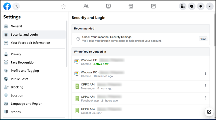Viewport: 216px width, 120px height.
Task: Click View for important security settings
Action: [203, 39]
